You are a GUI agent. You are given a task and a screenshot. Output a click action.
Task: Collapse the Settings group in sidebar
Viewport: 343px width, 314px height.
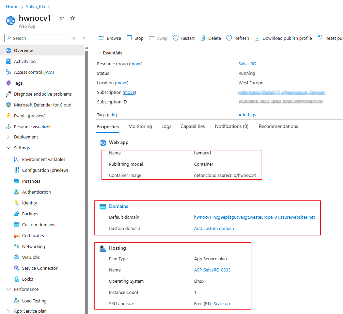coord(9,148)
